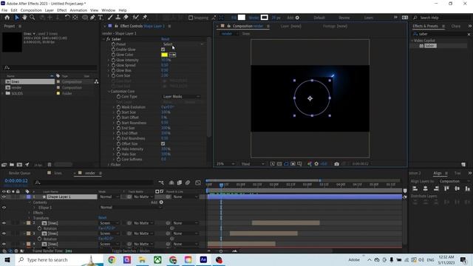Viewport: 473px width, 266px height.
Task: Open the File menu
Action: click(x=4, y=10)
